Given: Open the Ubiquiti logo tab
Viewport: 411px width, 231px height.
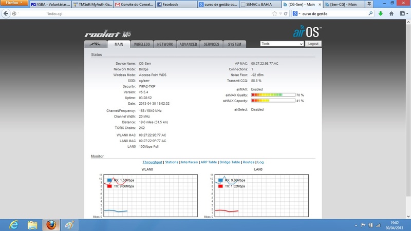Looking at the screenshot, I should coord(96,44).
